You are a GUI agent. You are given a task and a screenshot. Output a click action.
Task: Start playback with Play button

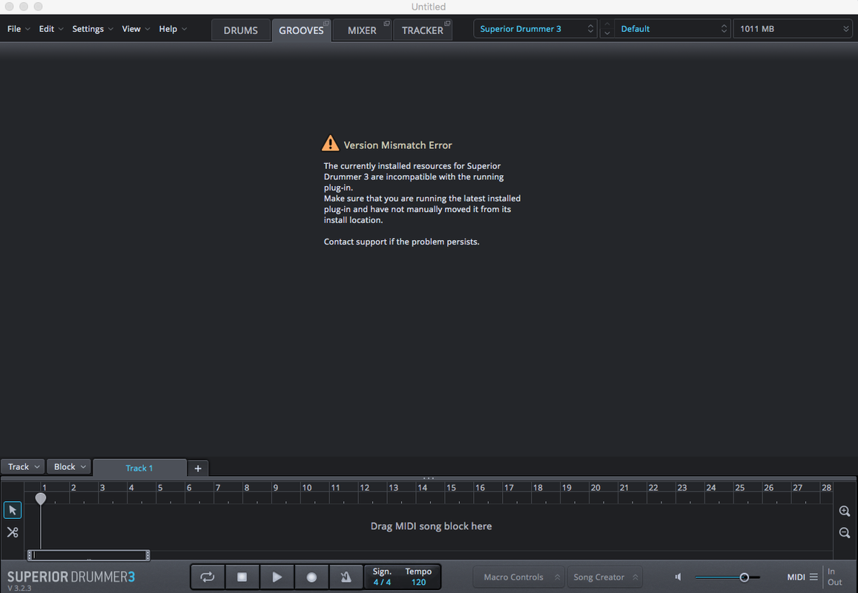(277, 577)
